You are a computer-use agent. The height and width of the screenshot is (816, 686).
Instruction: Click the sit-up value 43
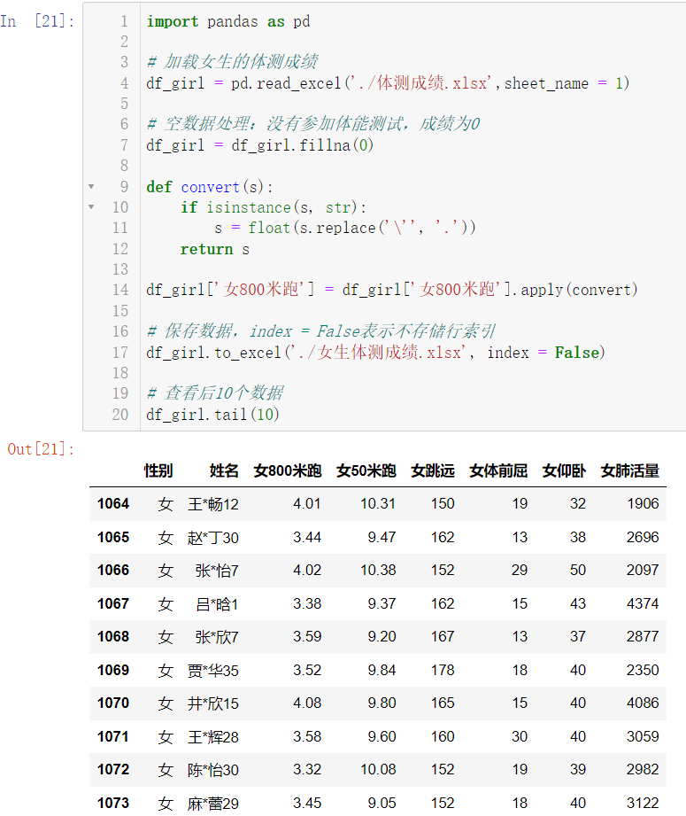click(578, 603)
